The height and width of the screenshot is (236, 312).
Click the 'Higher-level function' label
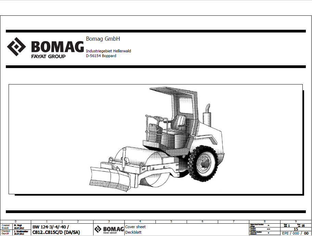[257, 225]
